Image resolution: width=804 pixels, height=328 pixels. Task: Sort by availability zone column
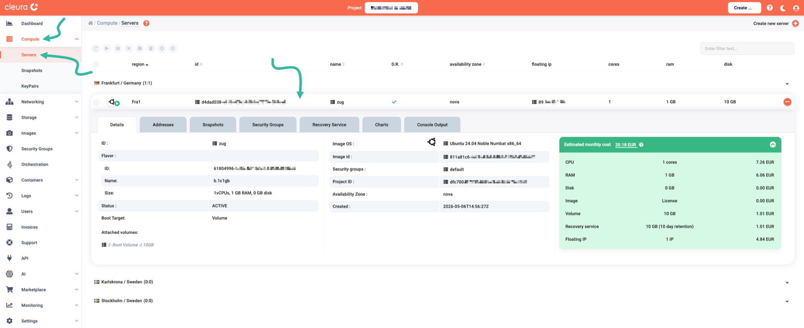(467, 64)
